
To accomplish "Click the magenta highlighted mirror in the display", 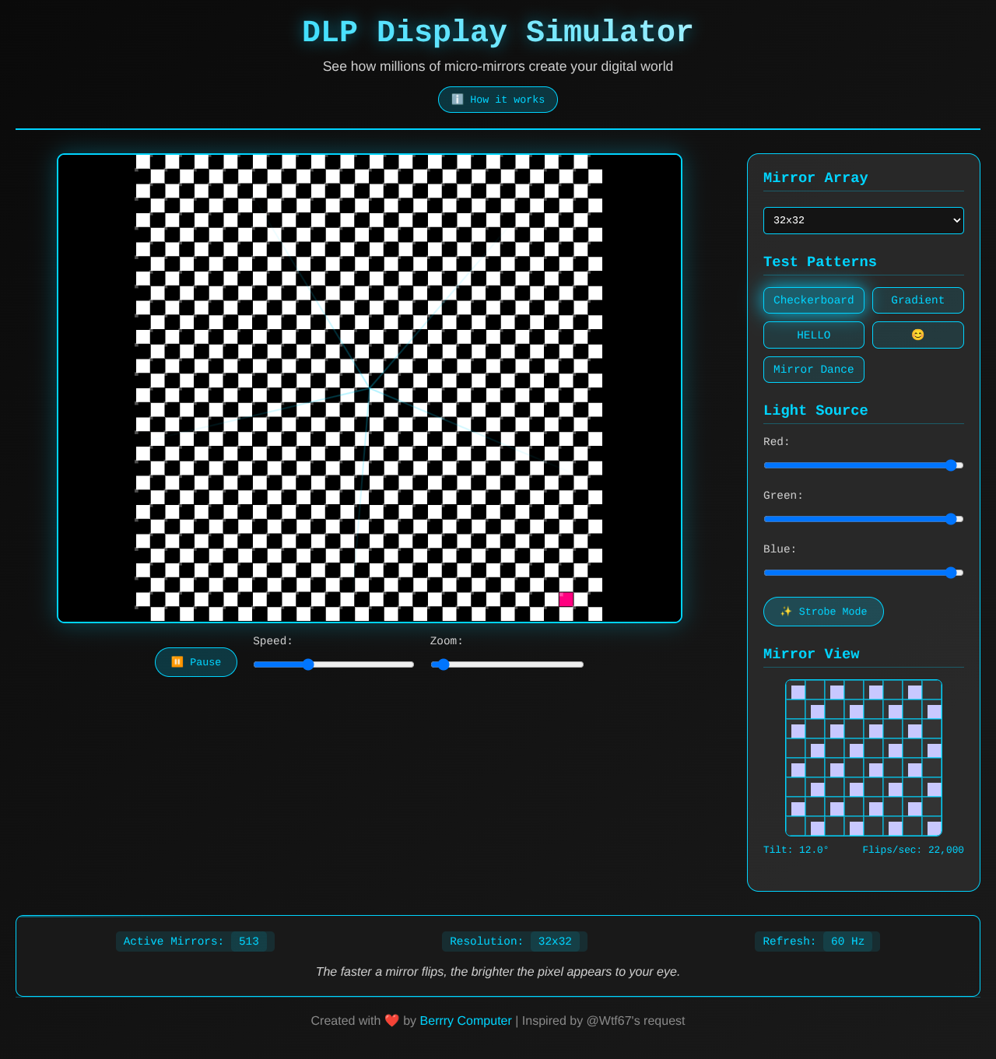I will point(566,599).
